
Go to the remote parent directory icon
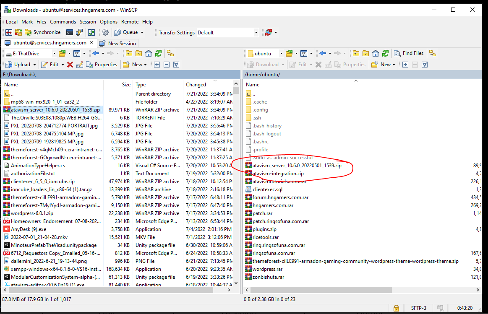coord(356,54)
